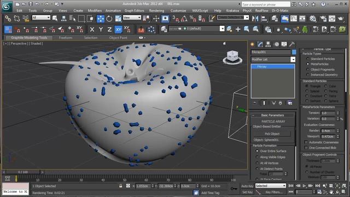Click the PArray001 object color swatch

tap(294, 52)
